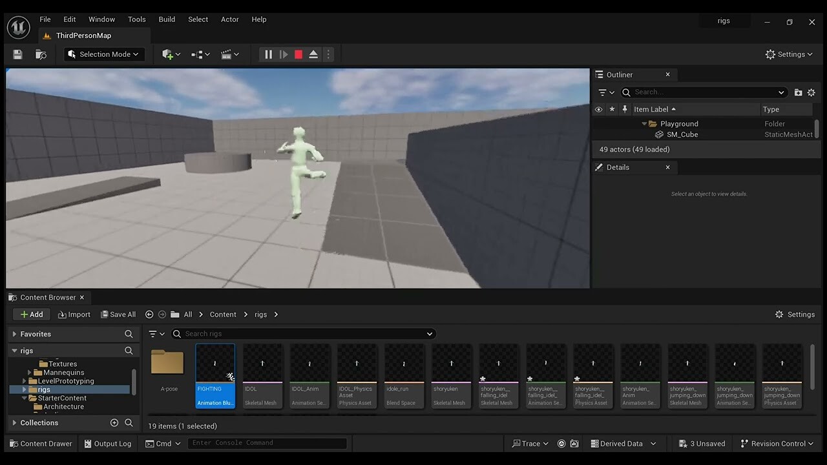Viewport: 827px width, 465px height.
Task: Select the IDOL skeletal mesh asset thumbnail
Action: [262, 364]
